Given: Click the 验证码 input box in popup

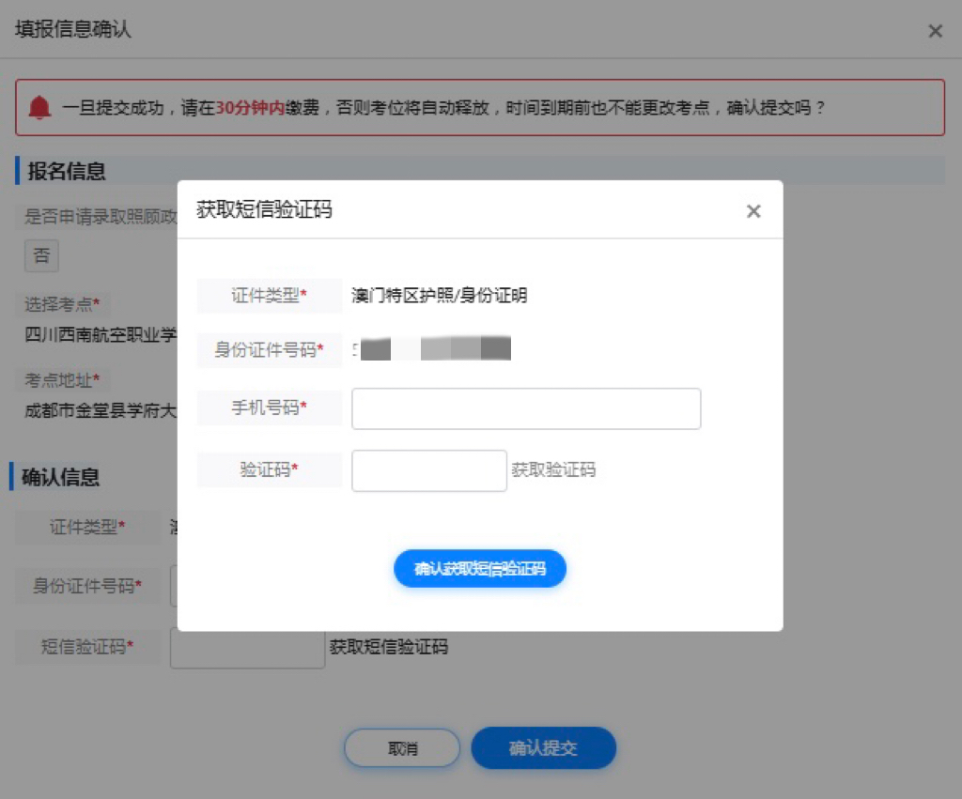Looking at the screenshot, I should point(428,470).
